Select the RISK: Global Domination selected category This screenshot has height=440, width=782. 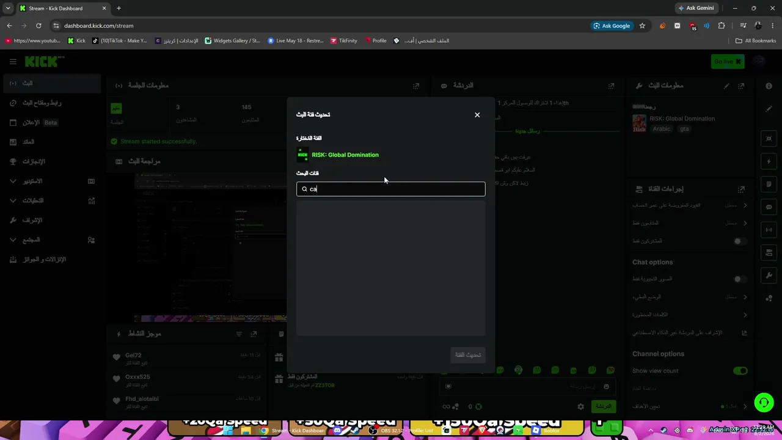click(x=338, y=155)
